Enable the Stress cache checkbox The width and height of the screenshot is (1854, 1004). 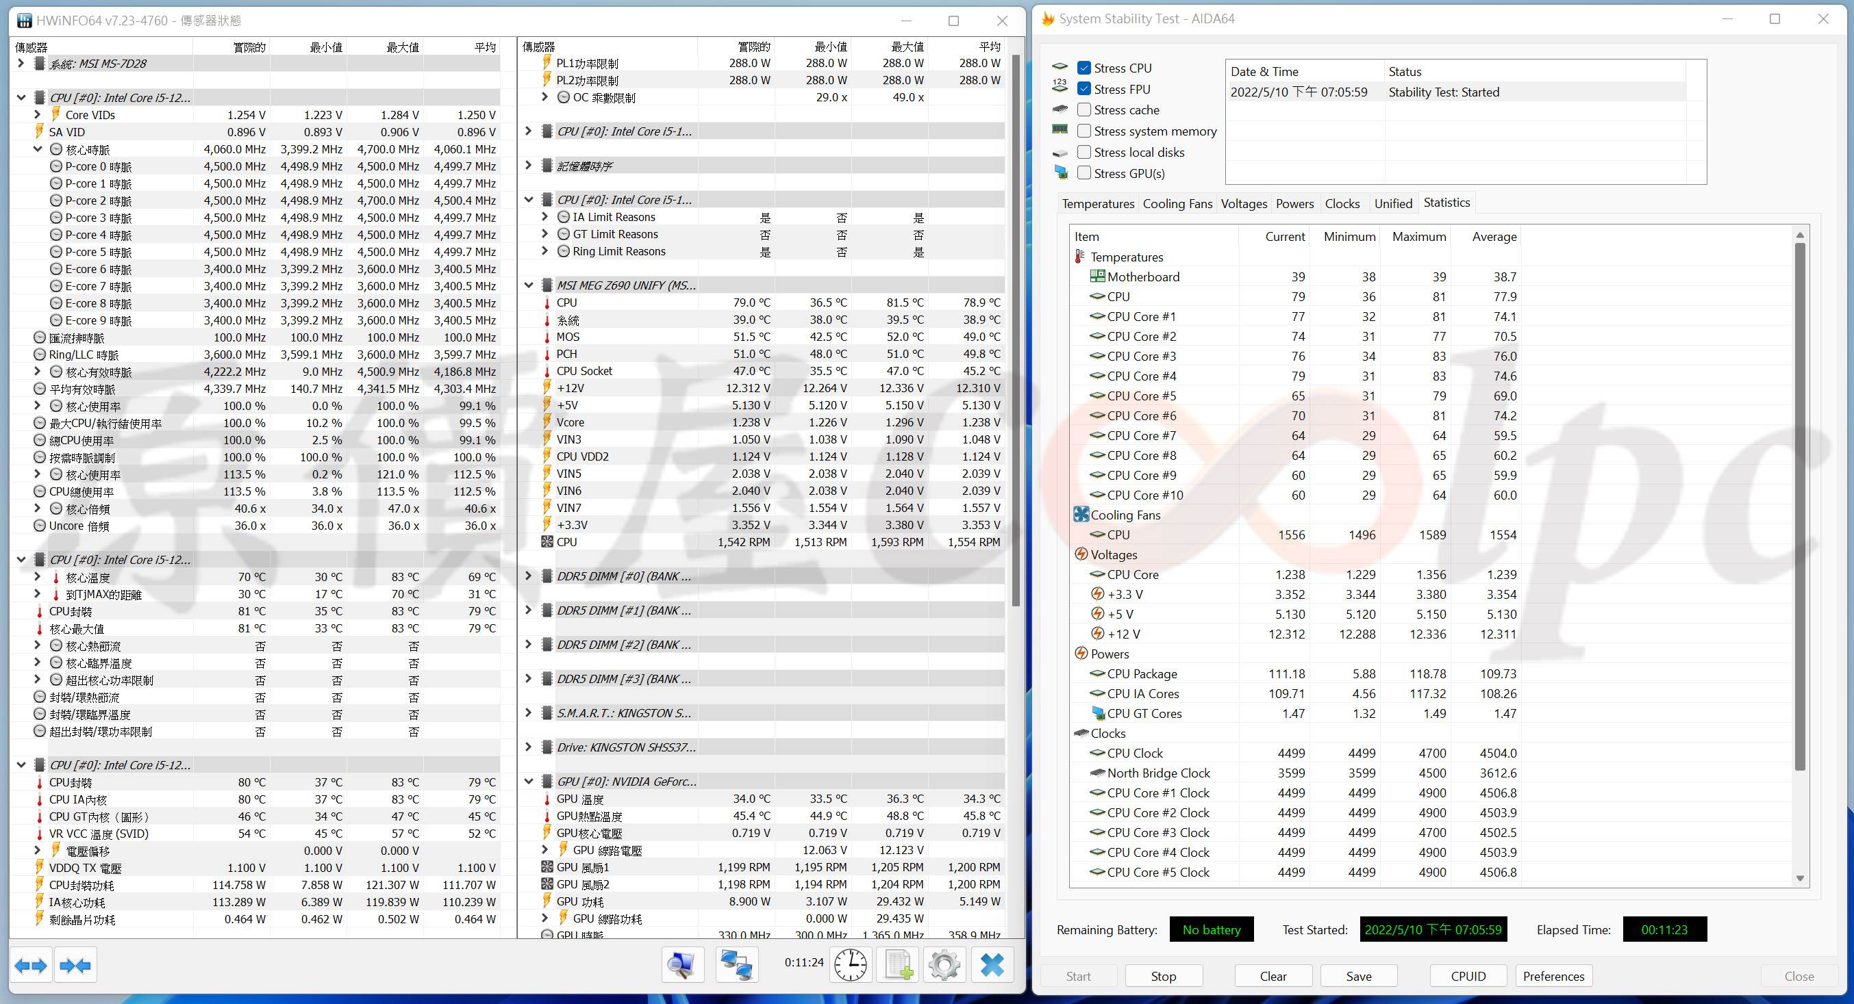point(1084,110)
